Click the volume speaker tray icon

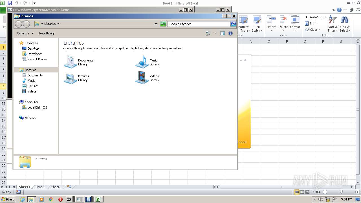coord(321,199)
